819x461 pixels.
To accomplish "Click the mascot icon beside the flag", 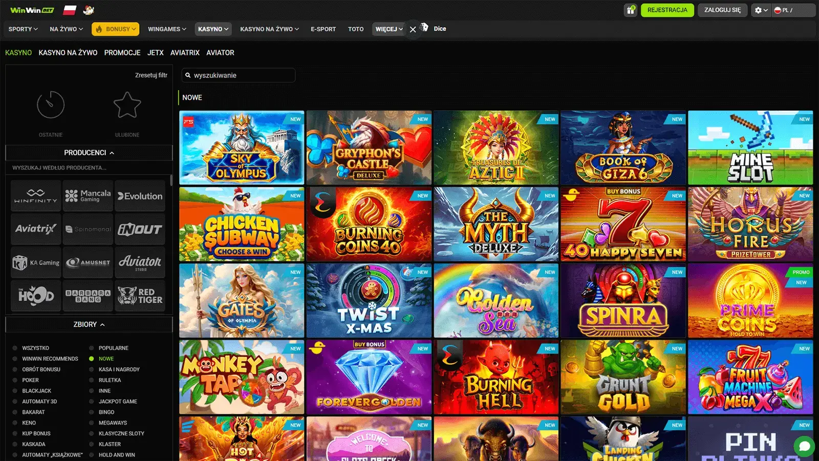I will pyautogui.click(x=89, y=10).
